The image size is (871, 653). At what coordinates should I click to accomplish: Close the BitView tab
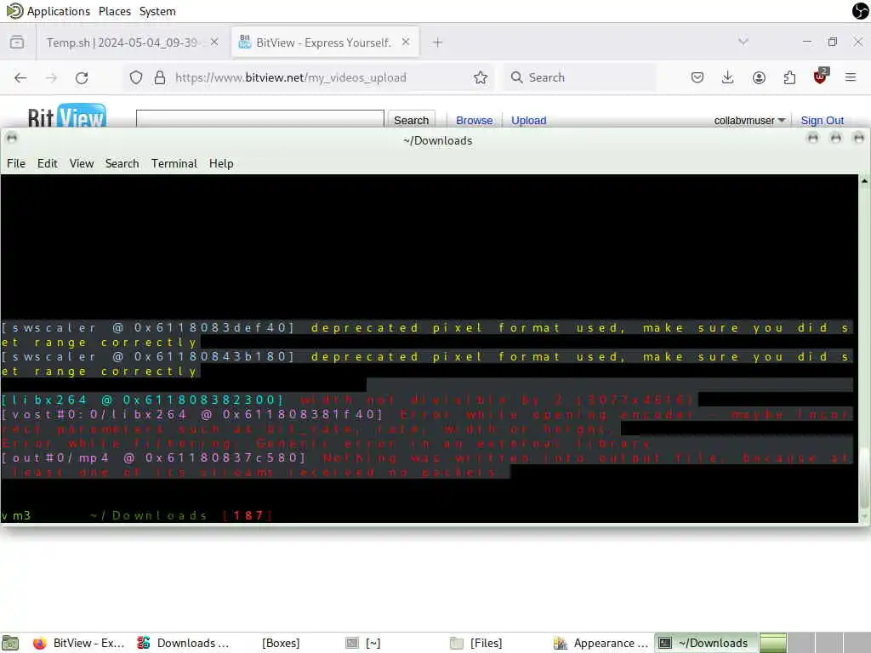point(406,43)
